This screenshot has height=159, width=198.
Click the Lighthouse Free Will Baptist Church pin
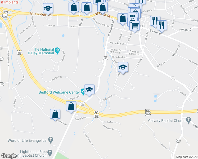pos(50,153)
